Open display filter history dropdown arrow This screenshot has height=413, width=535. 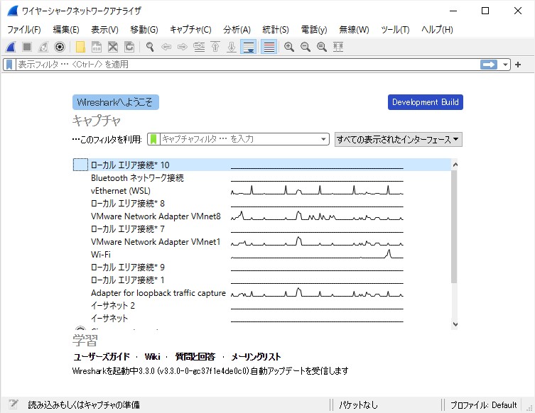pyautogui.click(x=505, y=65)
